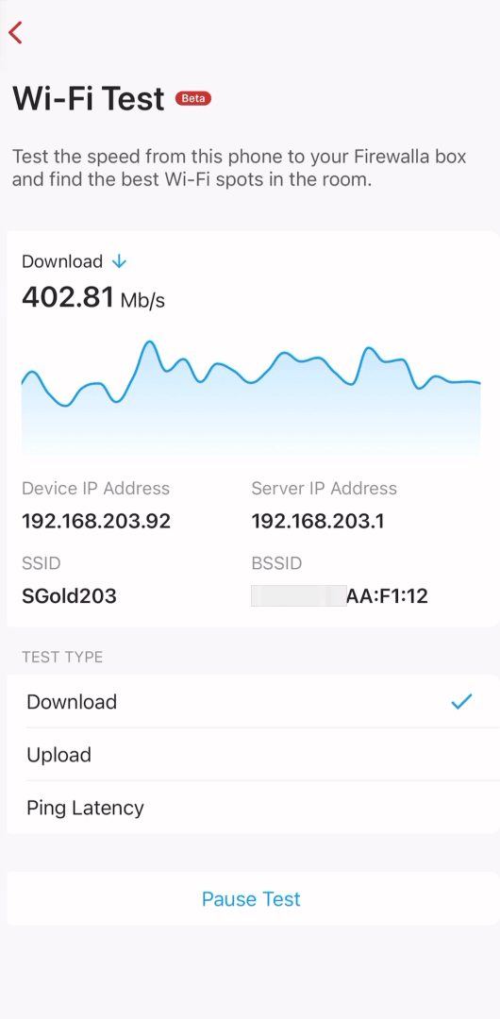The width and height of the screenshot is (500, 1019).
Task: Tap the 402.81 Mb/s speed reading
Action: [93, 297]
